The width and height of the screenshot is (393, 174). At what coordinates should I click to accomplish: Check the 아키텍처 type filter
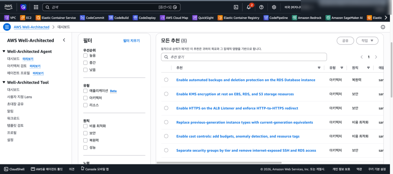click(x=86, y=98)
